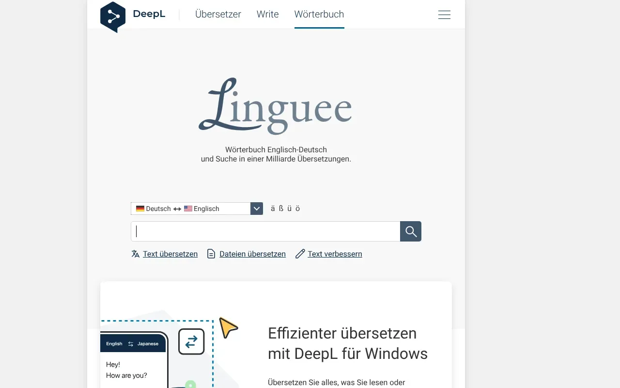Image resolution: width=620 pixels, height=388 pixels.
Task: Click the DeepL hexagon logo
Action: (113, 16)
